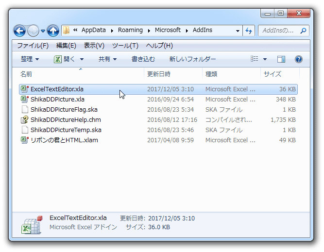Create 新しいフォルダー new folder
The width and height of the screenshot is (324, 252).
tap(192, 59)
